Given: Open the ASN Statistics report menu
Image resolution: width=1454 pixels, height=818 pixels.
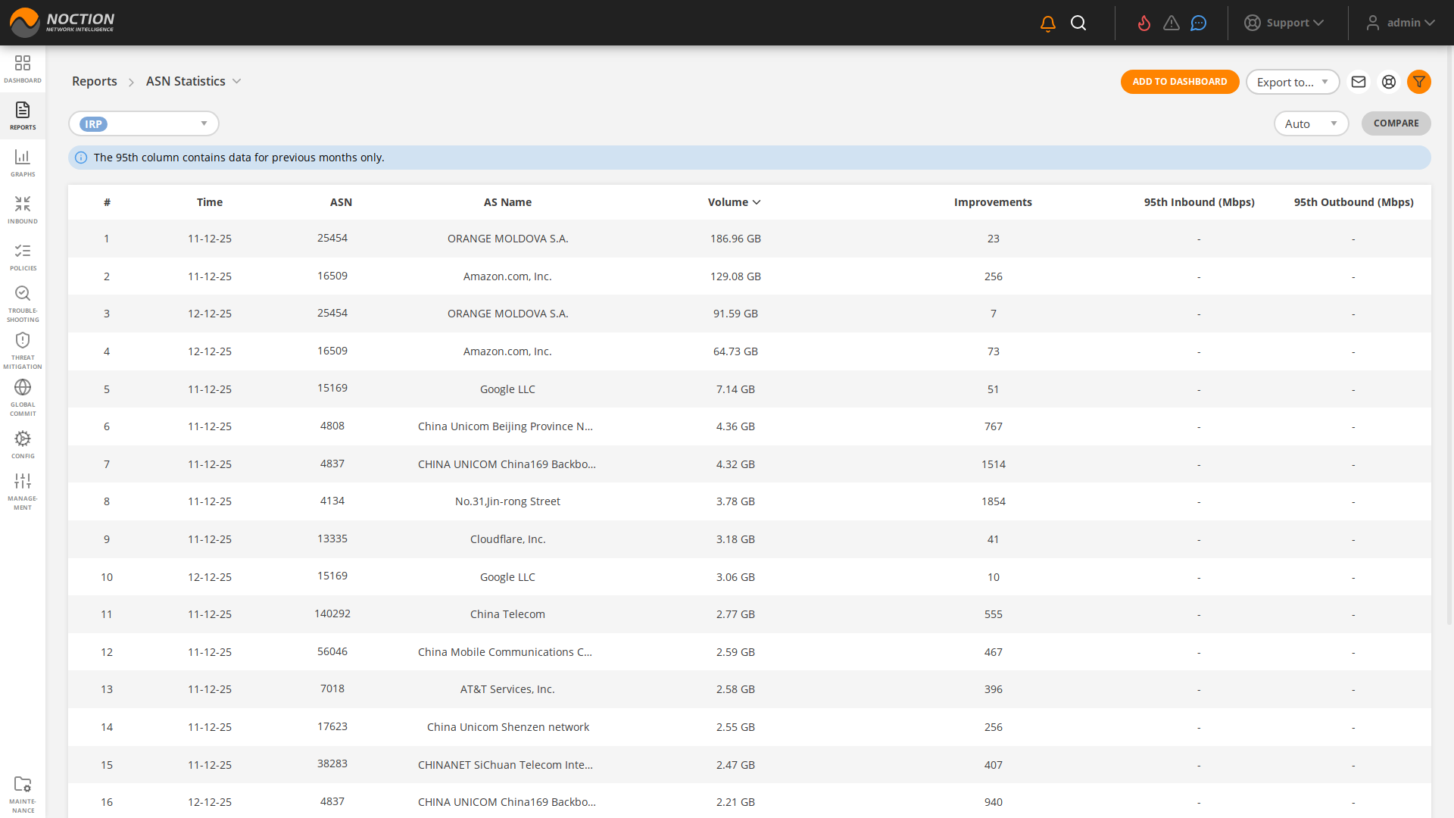Looking at the screenshot, I should point(193,81).
